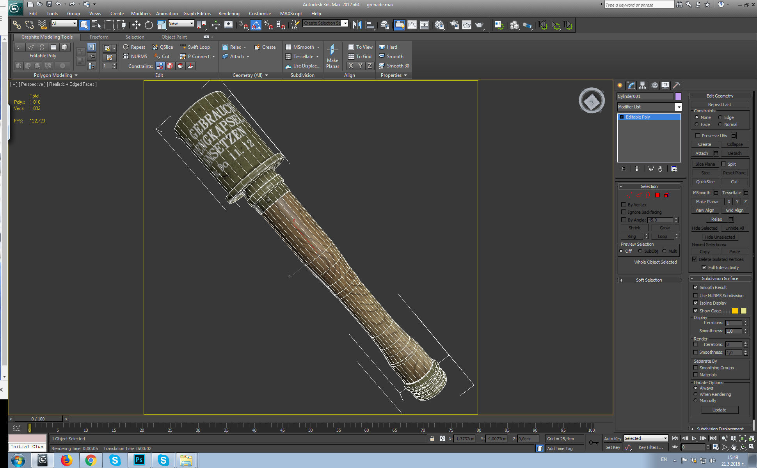Toggle Full Interactivity checkbox

click(x=704, y=268)
